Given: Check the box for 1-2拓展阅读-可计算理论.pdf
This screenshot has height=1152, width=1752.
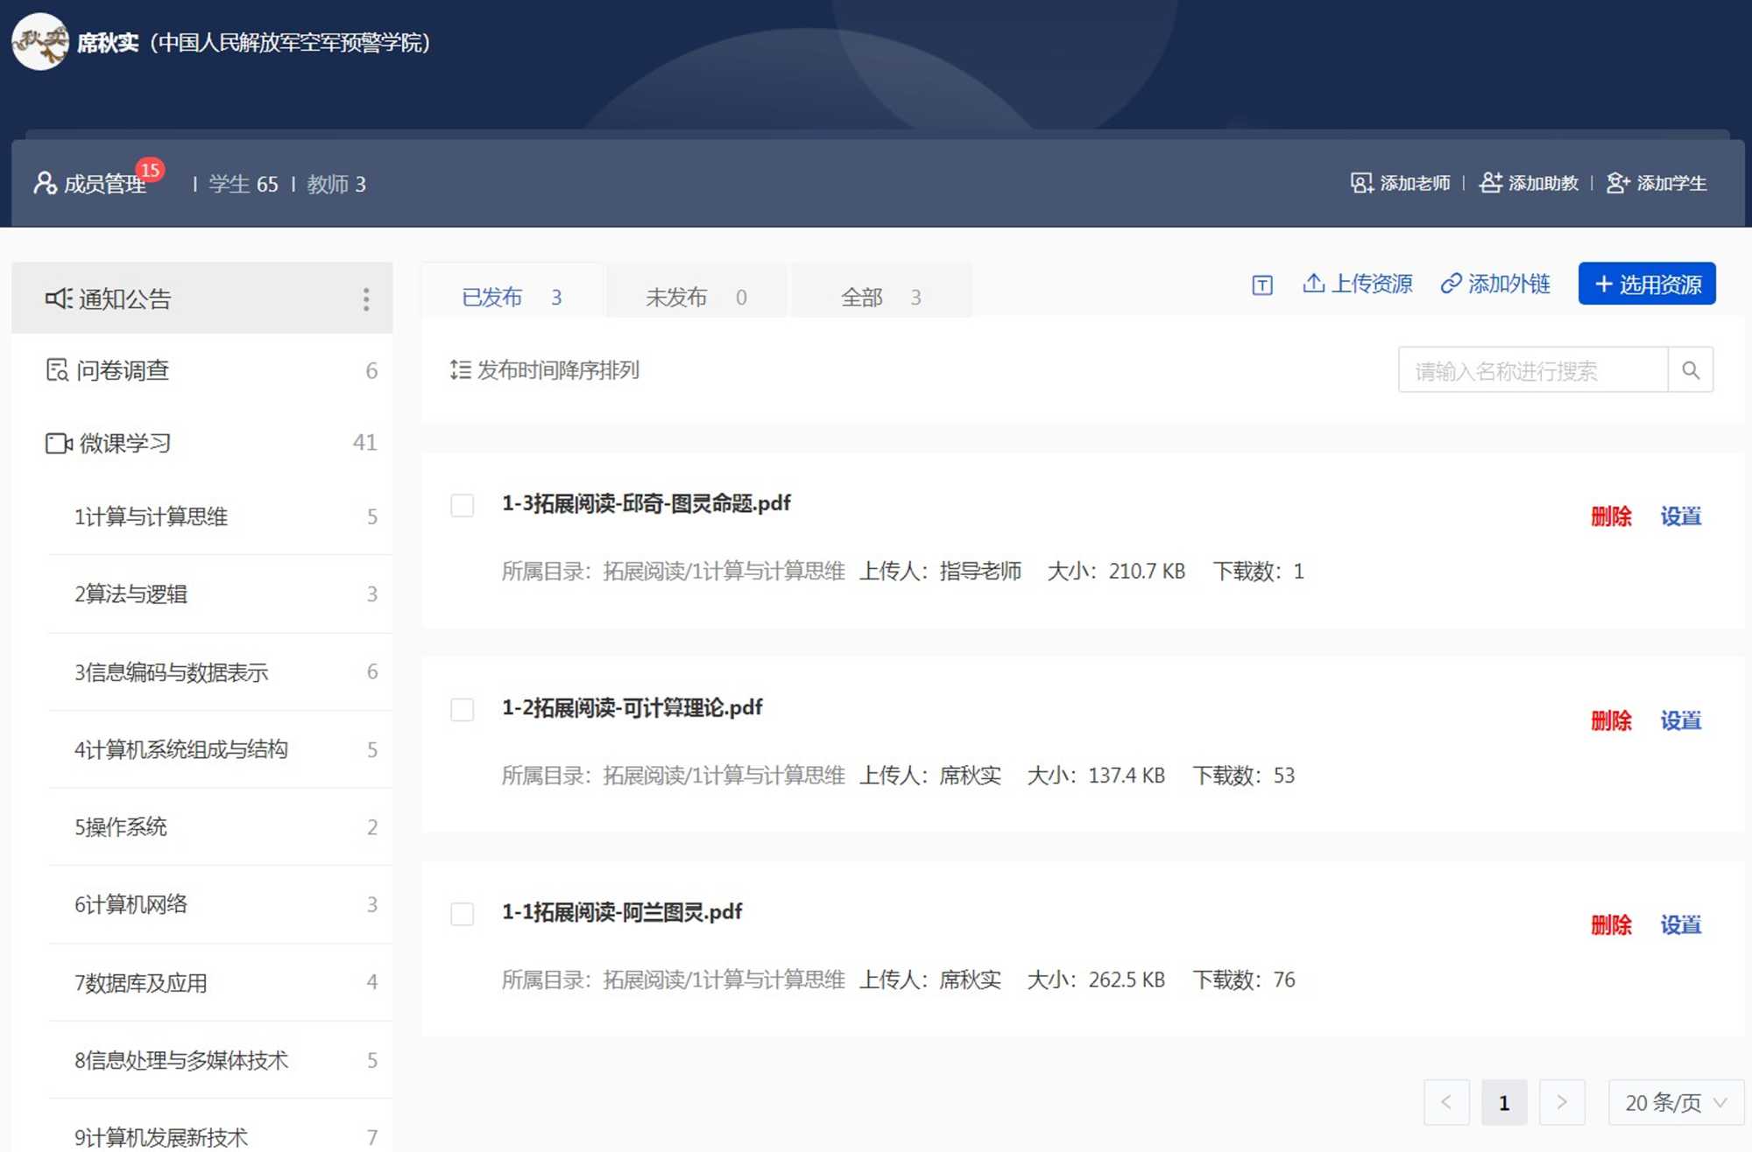Looking at the screenshot, I should 462,709.
